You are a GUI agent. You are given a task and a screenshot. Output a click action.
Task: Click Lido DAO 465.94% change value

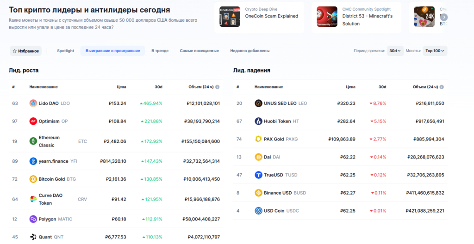click(151, 103)
